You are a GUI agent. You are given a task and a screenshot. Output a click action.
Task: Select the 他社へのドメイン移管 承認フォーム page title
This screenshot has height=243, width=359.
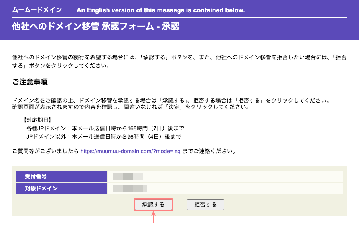pos(96,27)
